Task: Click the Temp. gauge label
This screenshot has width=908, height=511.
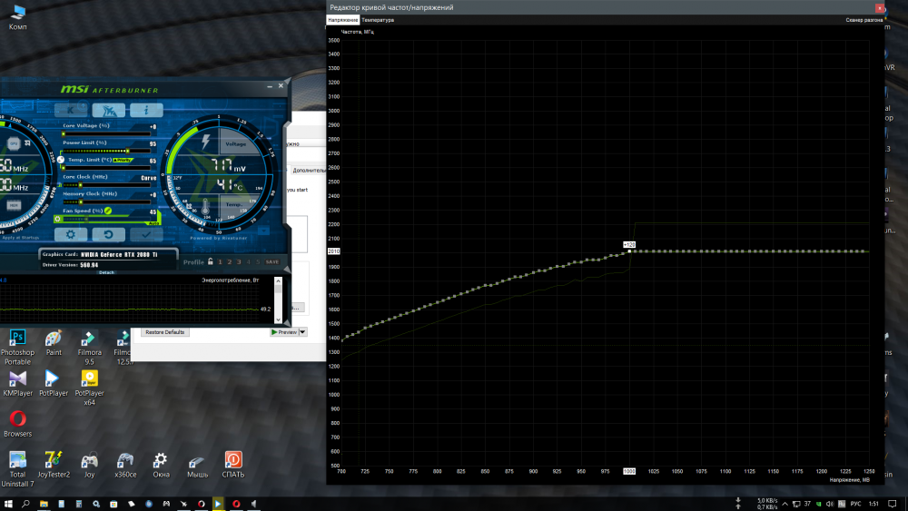Action: (x=233, y=204)
